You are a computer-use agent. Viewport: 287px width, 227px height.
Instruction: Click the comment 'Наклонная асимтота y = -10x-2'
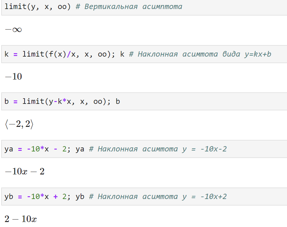coord(158,149)
